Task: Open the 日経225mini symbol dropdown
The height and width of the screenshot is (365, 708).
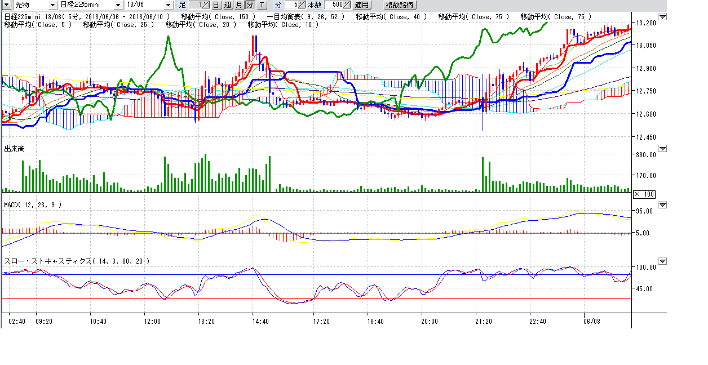Action: coord(118,5)
